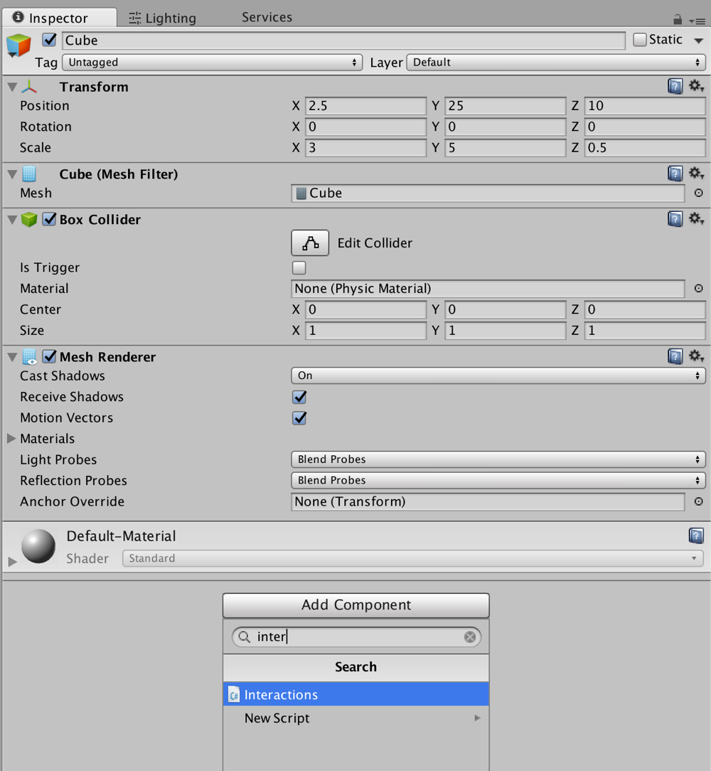Uncheck Receive Shadows option
Viewport: 711px width, 771px height.
click(x=299, y=397)
